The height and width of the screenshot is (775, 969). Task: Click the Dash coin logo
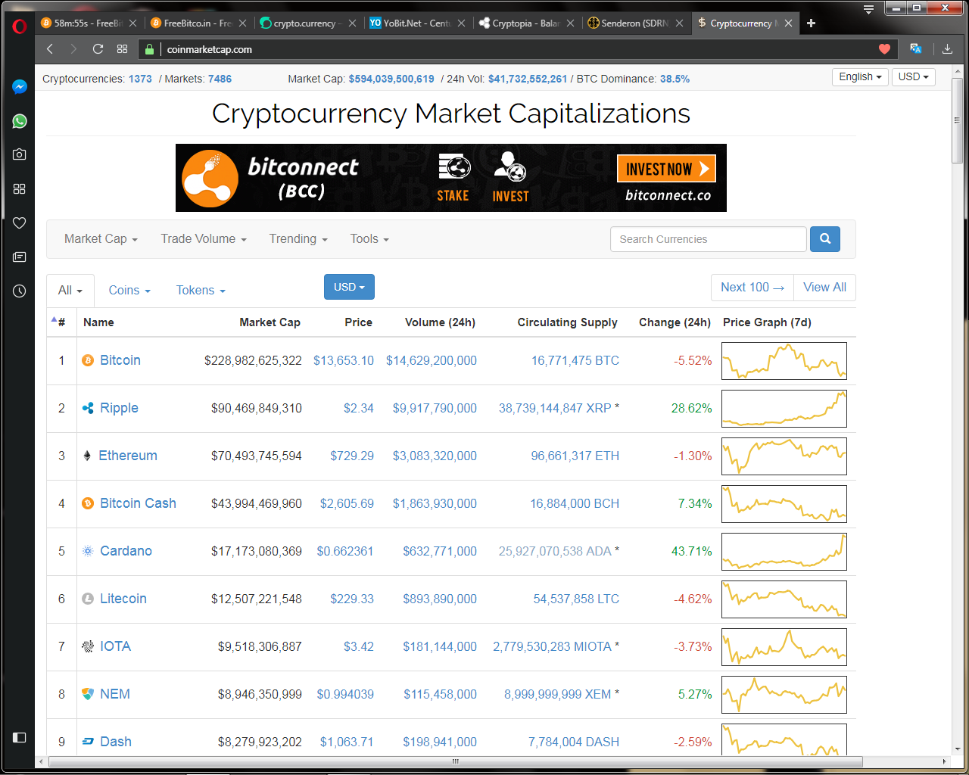pyautogui.click(x=88, y=742)
